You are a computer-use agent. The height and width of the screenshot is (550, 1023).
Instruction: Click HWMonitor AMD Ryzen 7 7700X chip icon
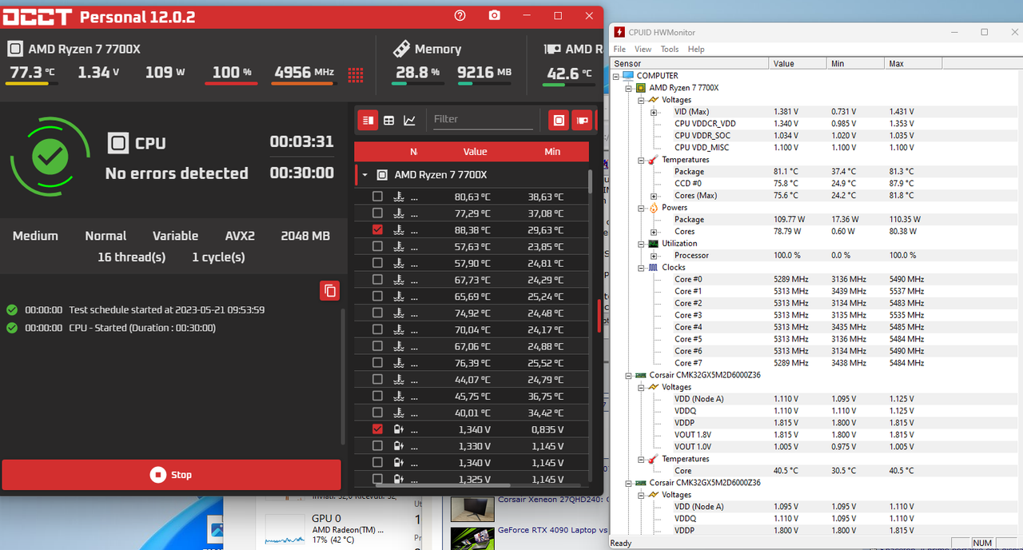point(641,88)
